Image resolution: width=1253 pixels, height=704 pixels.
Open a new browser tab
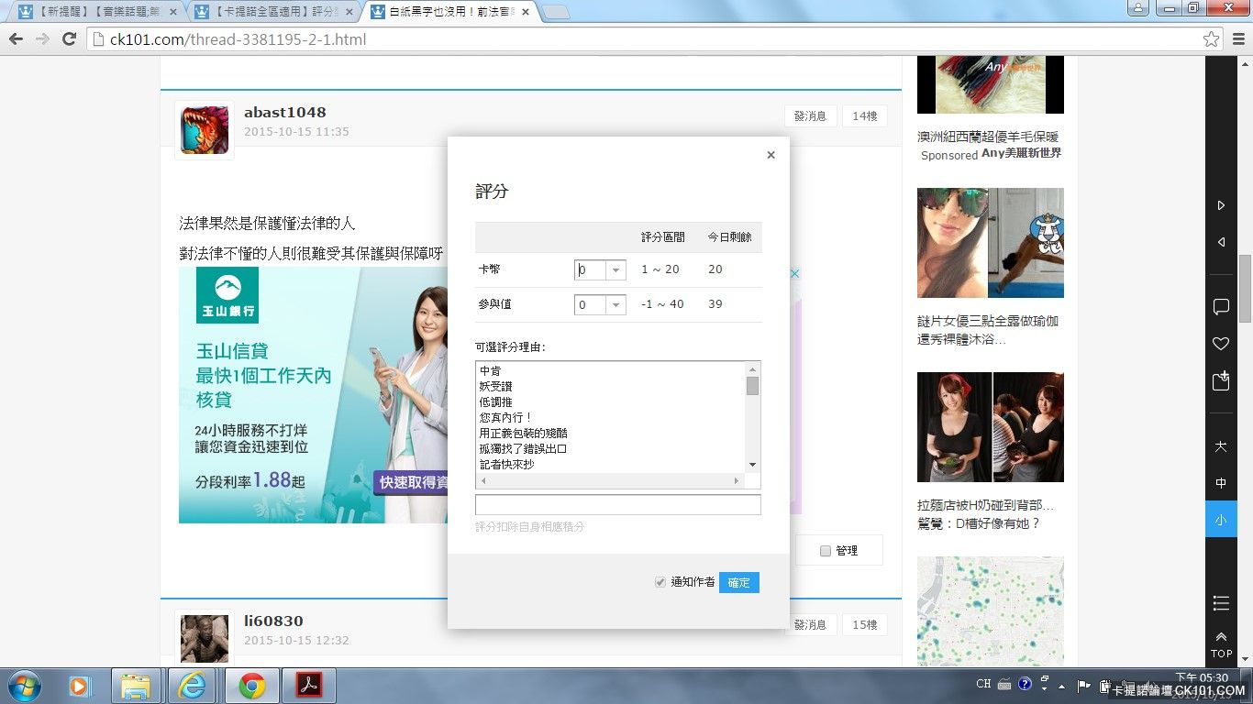555,12
